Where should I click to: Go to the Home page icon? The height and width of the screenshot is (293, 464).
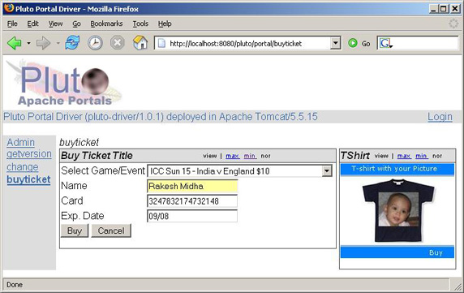(x=140, y=43)
